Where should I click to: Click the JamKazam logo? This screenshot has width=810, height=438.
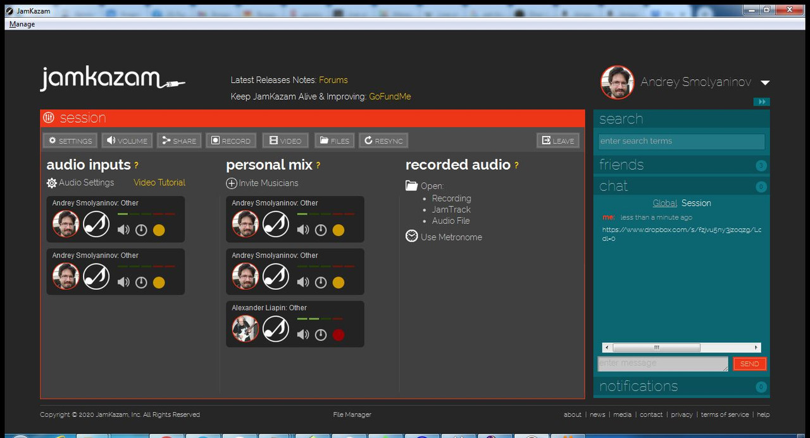[113, 78]
